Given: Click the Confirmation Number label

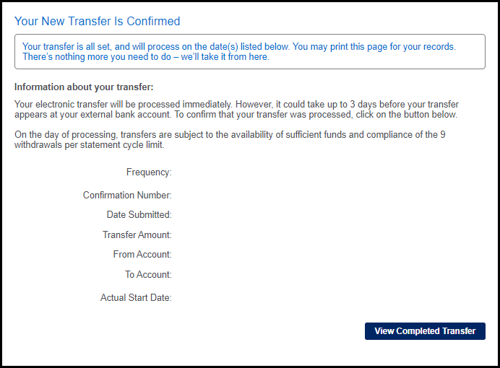Looking at the screenshot, I should click(127, 196).
